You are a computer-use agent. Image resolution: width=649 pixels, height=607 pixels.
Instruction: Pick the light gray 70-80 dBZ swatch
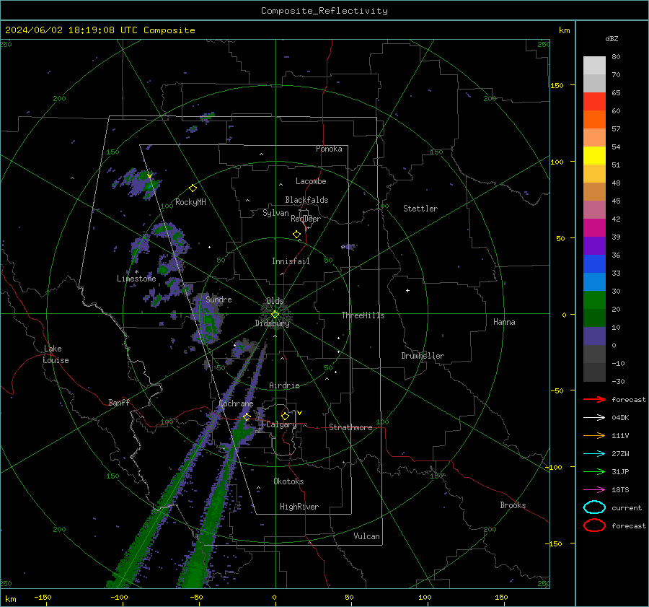(594, 66)
